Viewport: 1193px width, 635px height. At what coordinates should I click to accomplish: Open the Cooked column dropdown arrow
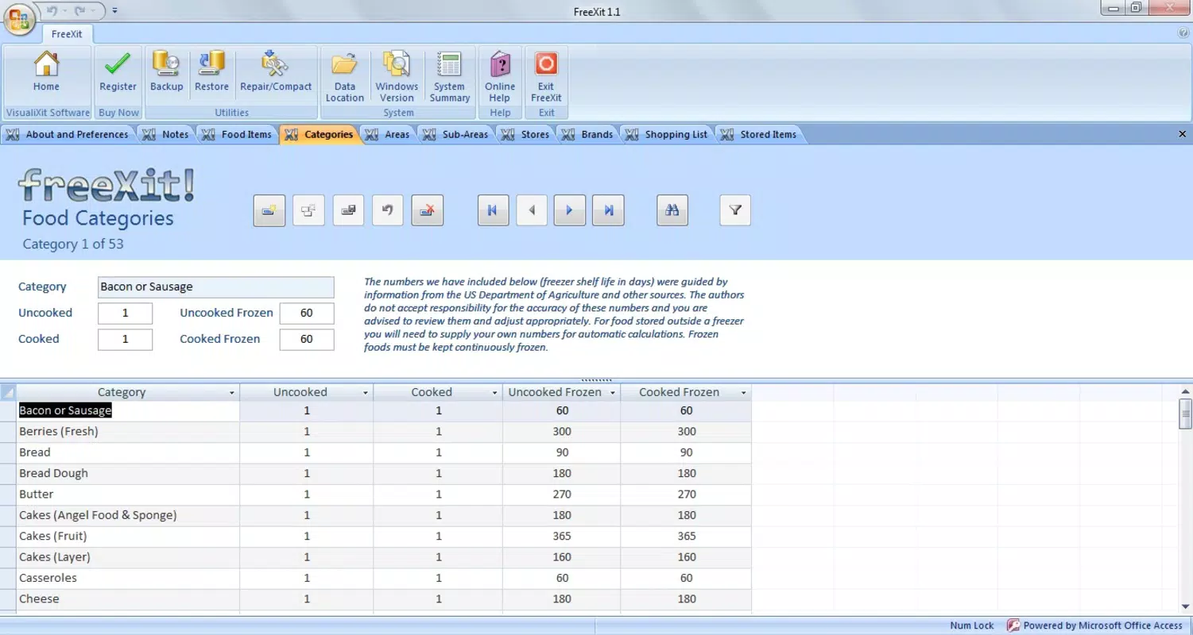point(495,393)
